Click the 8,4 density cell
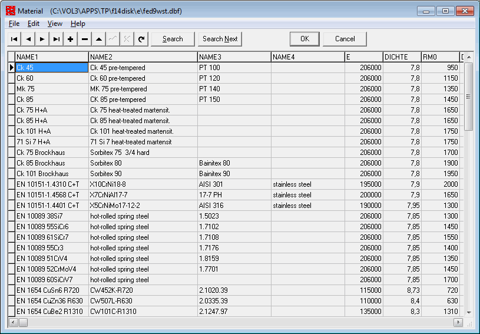Screen dimensions: 480x334 [x=402, y=301]
